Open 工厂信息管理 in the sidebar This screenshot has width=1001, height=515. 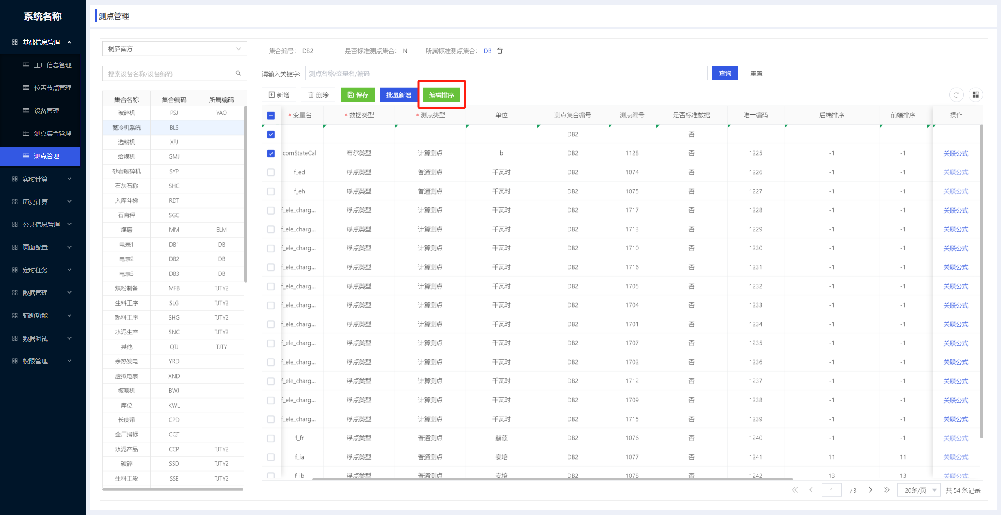point(40,65)
